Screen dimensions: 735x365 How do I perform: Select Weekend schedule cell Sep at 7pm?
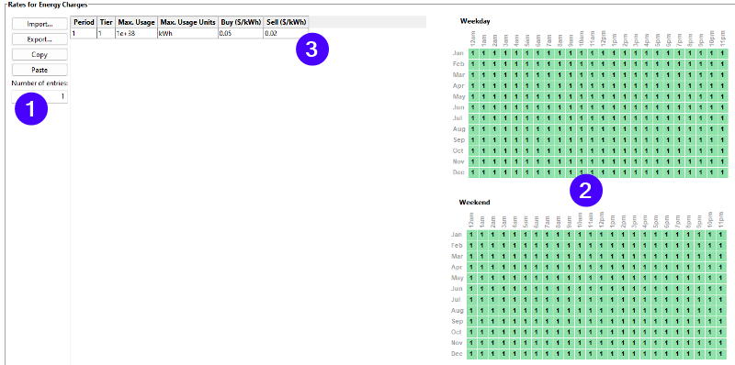tap(678, 322)
